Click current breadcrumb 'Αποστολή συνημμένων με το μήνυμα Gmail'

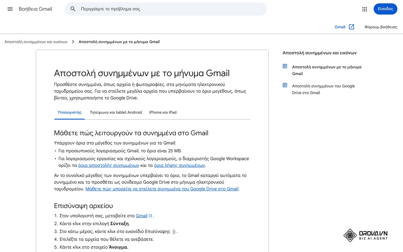click(119, 42)
